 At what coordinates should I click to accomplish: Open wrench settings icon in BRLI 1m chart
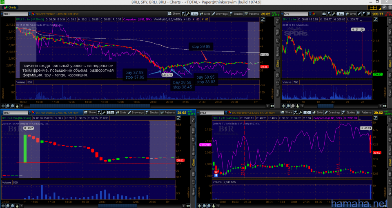(x=187, y=14)
